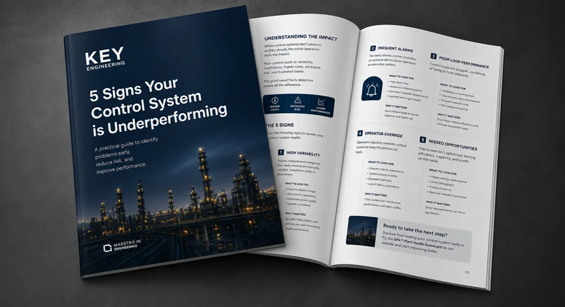Click "Too many alarms, unclear priorities" description
565x307 pixels.
click(x=393, y=60)
